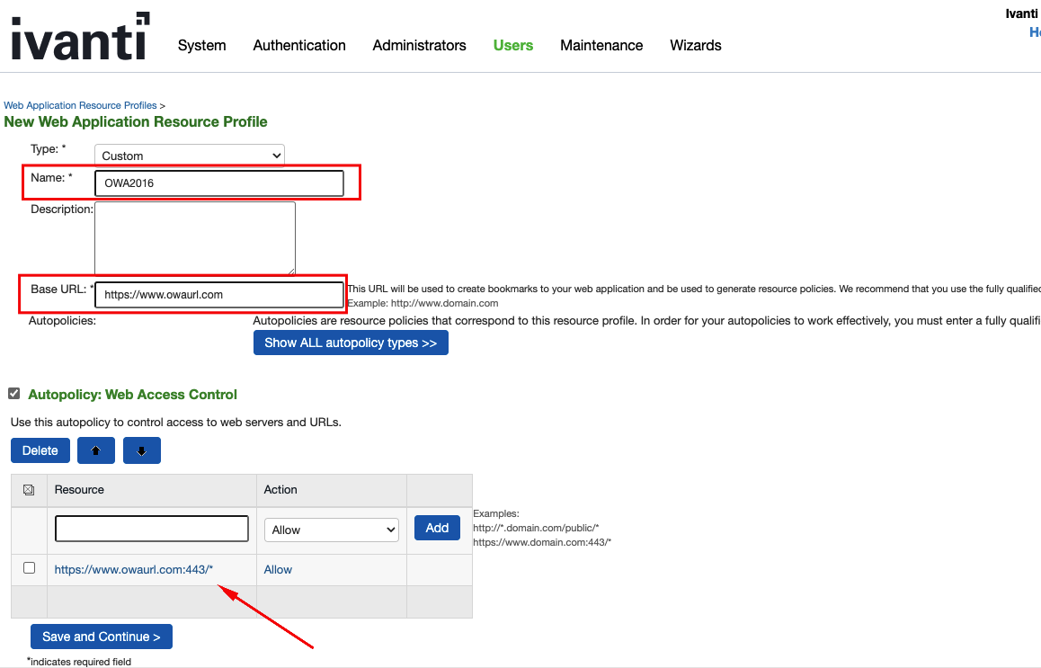The width and height of the screenshot is (1041, 668).
Task: Click the Show ALL autopolicy types button
Action: click(351, 342)
